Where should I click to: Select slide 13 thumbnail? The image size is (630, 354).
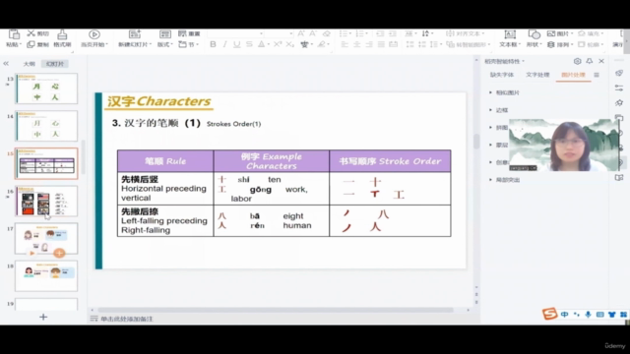[46, 88]
